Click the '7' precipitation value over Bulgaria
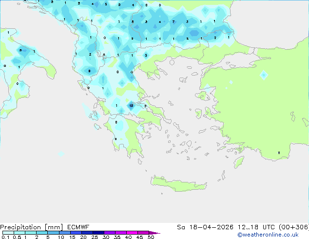This screenshot has height=239, width=309. (174, 21)
